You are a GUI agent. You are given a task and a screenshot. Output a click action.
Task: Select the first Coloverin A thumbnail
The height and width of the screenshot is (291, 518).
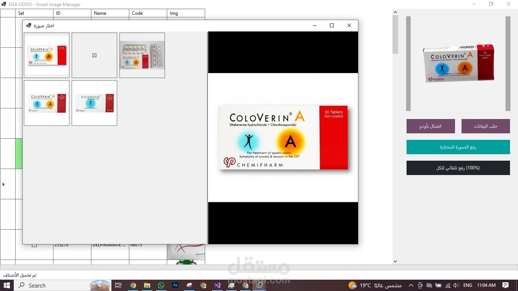pos(47,55)
